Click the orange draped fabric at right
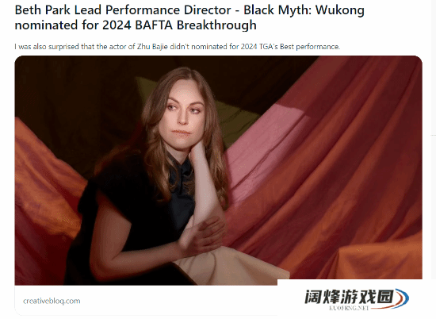The width and height of the screenshot is (436, 319). click(x=347, y=172)
